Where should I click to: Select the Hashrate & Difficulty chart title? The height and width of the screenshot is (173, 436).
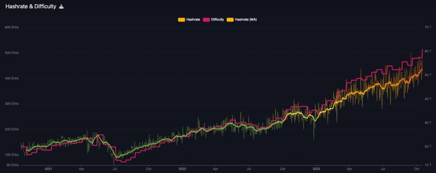pos(31,7)
